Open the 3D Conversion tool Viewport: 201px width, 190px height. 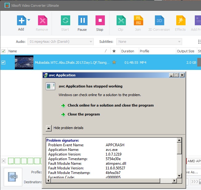(159, 20)
